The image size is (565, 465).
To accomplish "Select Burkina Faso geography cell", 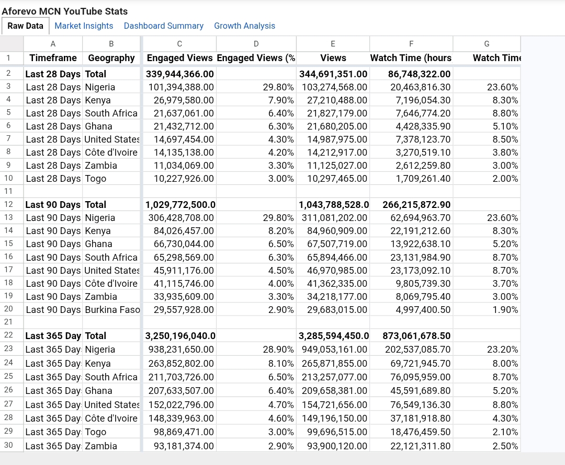I will coord(111,310).
